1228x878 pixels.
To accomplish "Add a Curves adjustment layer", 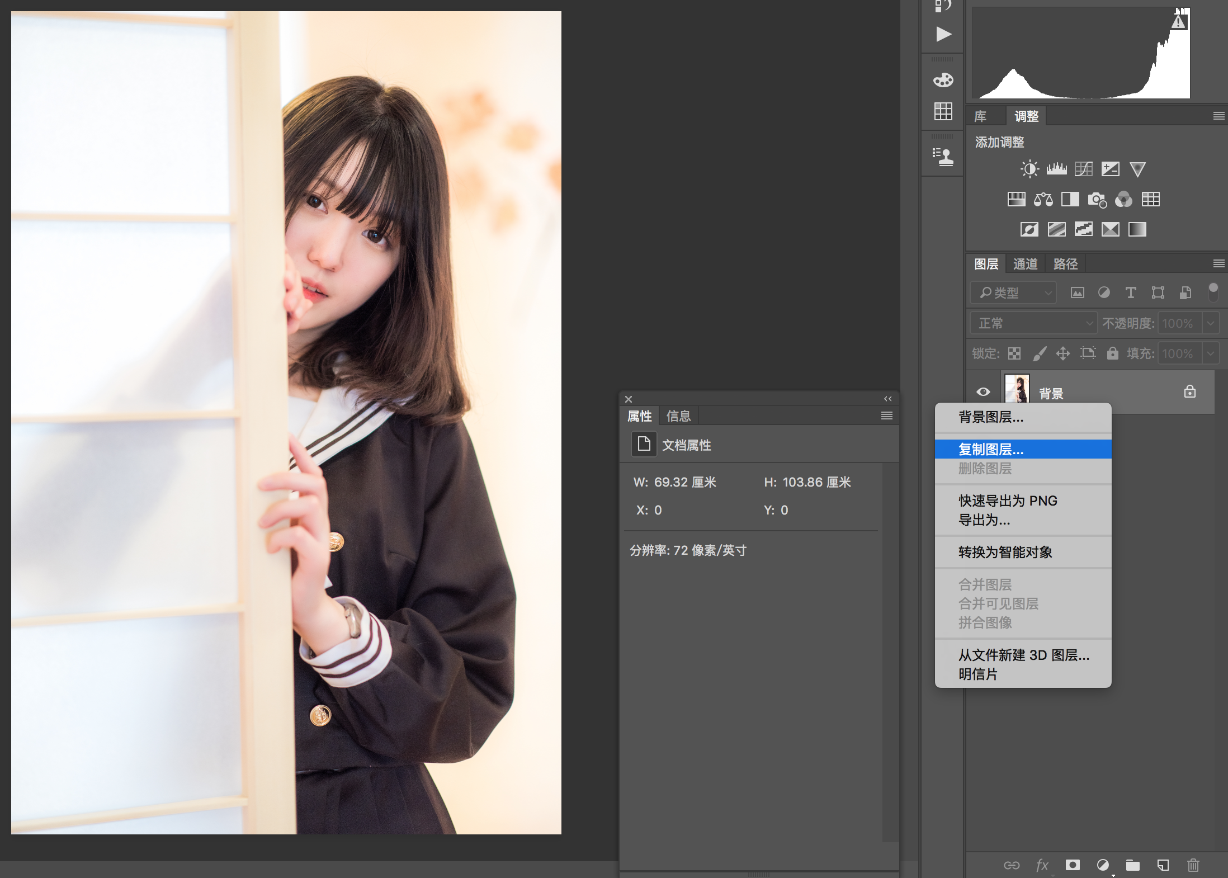I will pyautogui.click(x=1083, y=169).
